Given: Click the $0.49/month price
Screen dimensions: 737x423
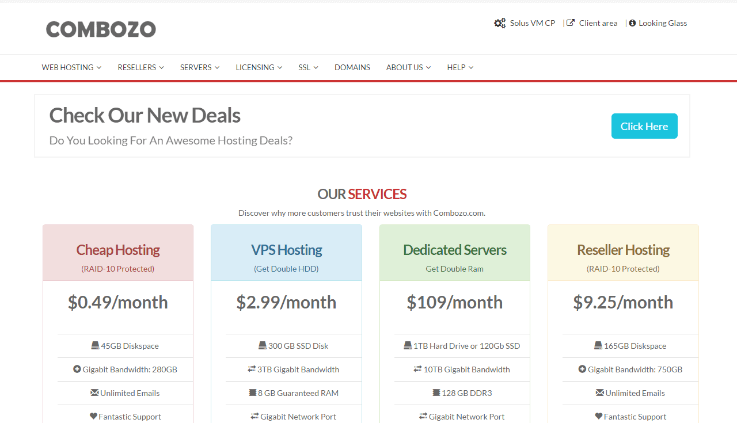Looking at the screenshot, I should coord(118,302).
